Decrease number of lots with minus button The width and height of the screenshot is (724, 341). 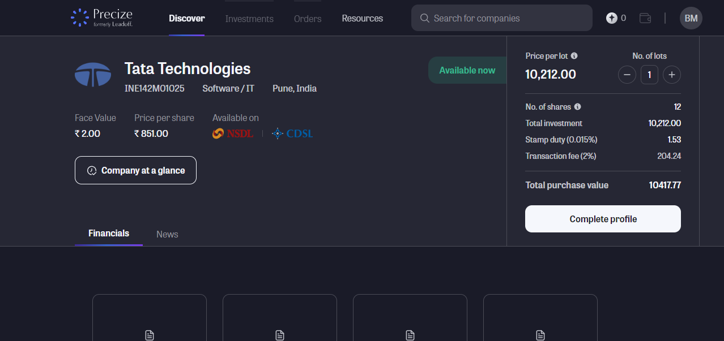[x=627, y=75]
